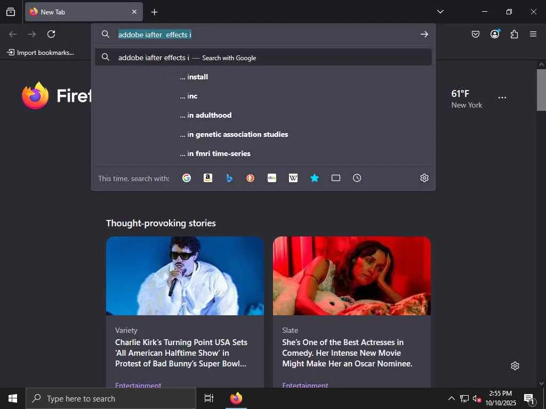Open She's One of the Best Actresses headline
The width and height of the screenshot is (546, 409).
tap(347, 353)
